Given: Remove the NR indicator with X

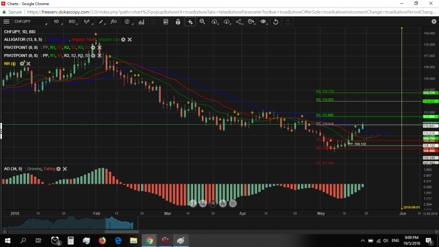Looking at the screenshot, I should [x=28, y=64].
